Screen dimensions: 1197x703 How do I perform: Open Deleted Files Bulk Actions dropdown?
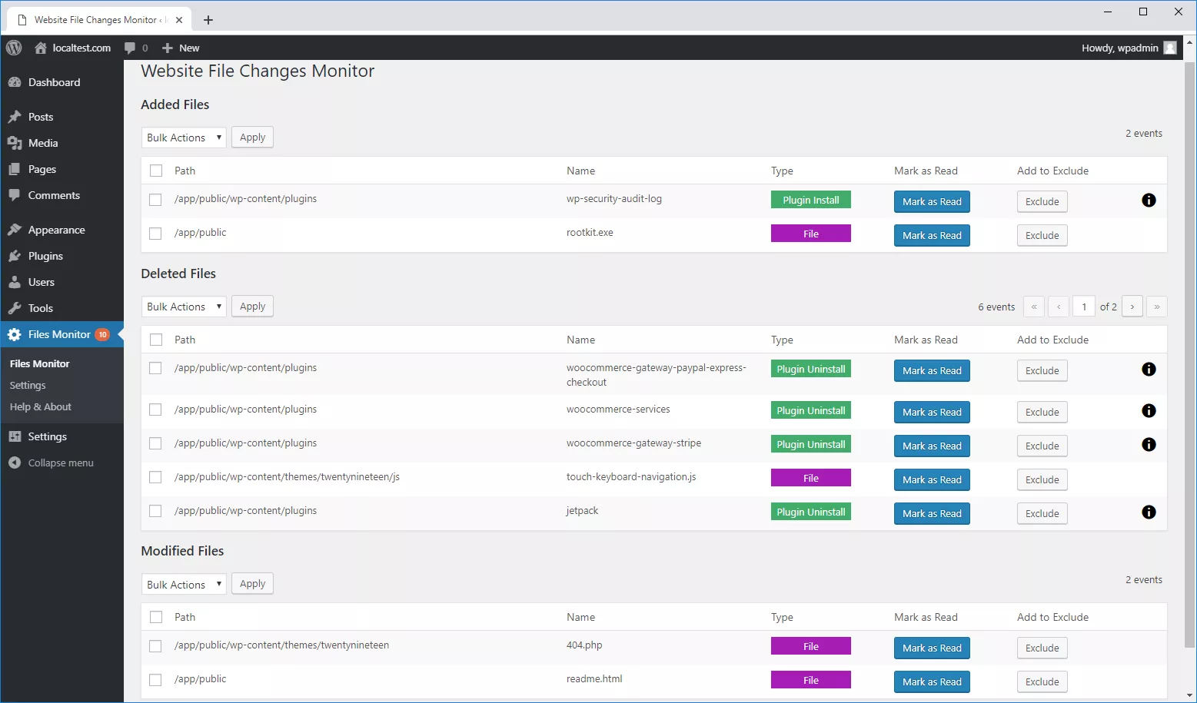184,307
